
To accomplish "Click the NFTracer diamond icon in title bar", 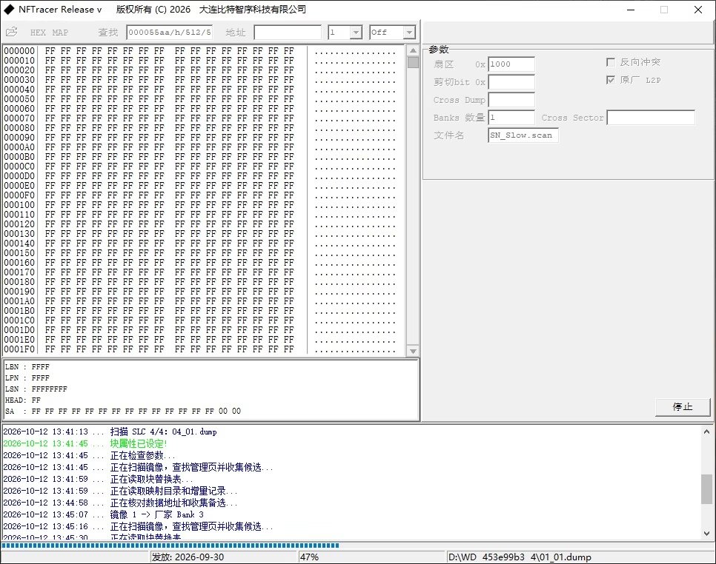I will 9,9.
